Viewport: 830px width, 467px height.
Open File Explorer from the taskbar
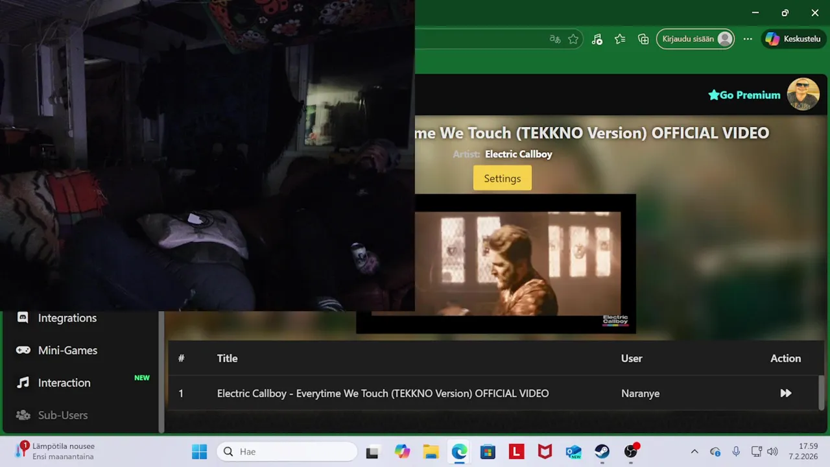click(431, 451)
